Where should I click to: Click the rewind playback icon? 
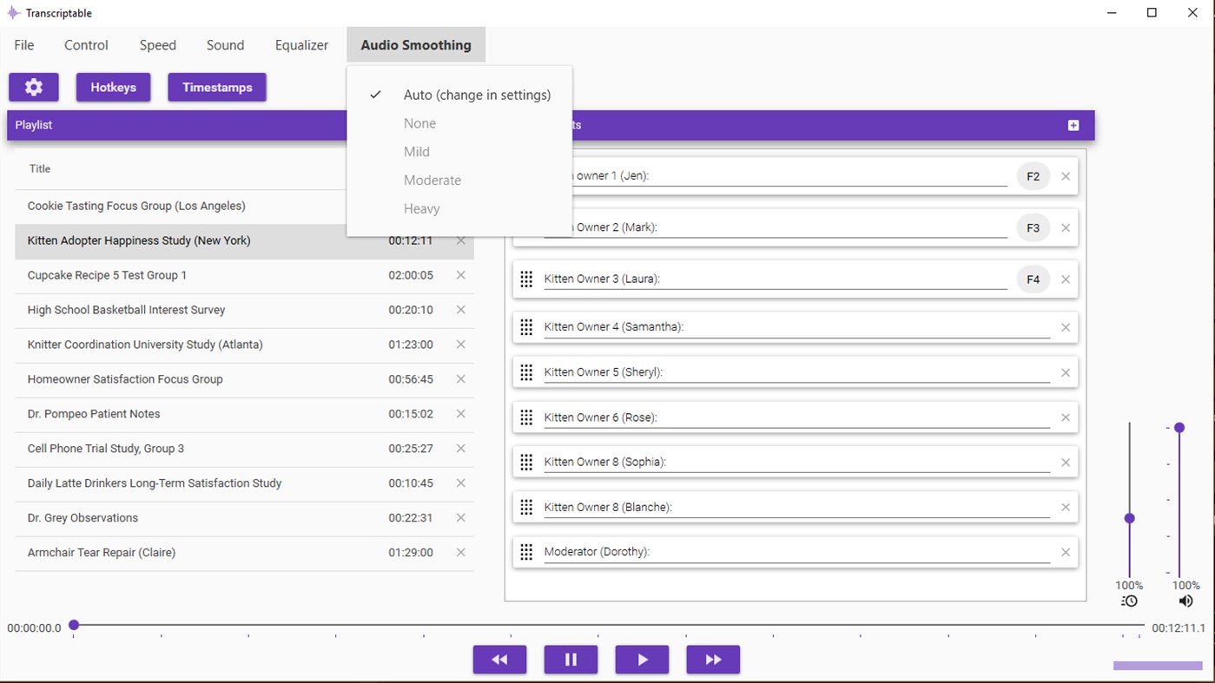point(499,660)
